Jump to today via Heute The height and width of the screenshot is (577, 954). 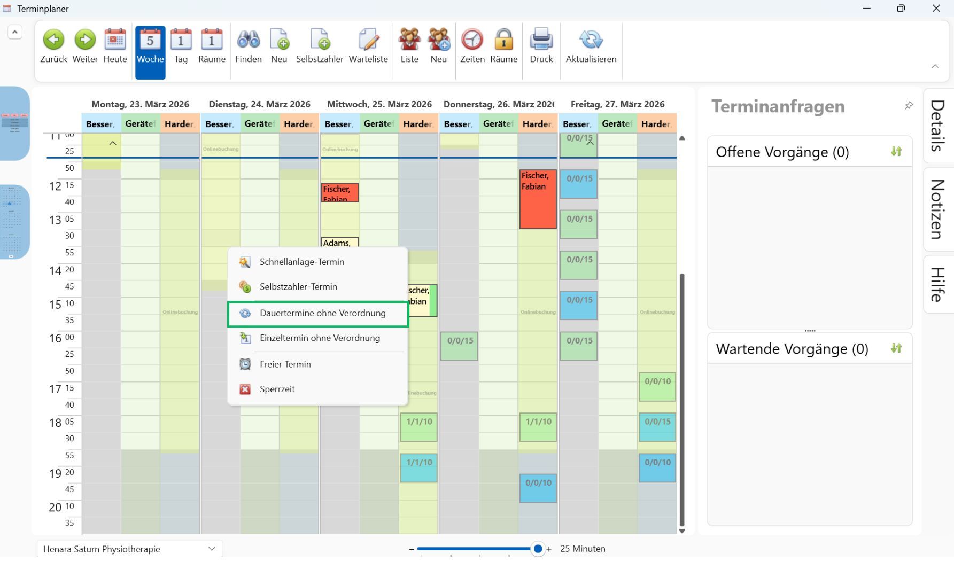coord(115,46)
